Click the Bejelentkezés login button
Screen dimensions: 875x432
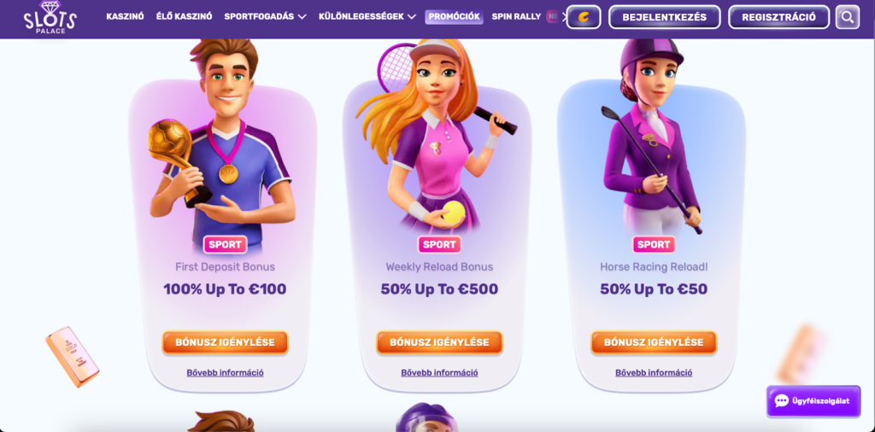pos(664,17)
